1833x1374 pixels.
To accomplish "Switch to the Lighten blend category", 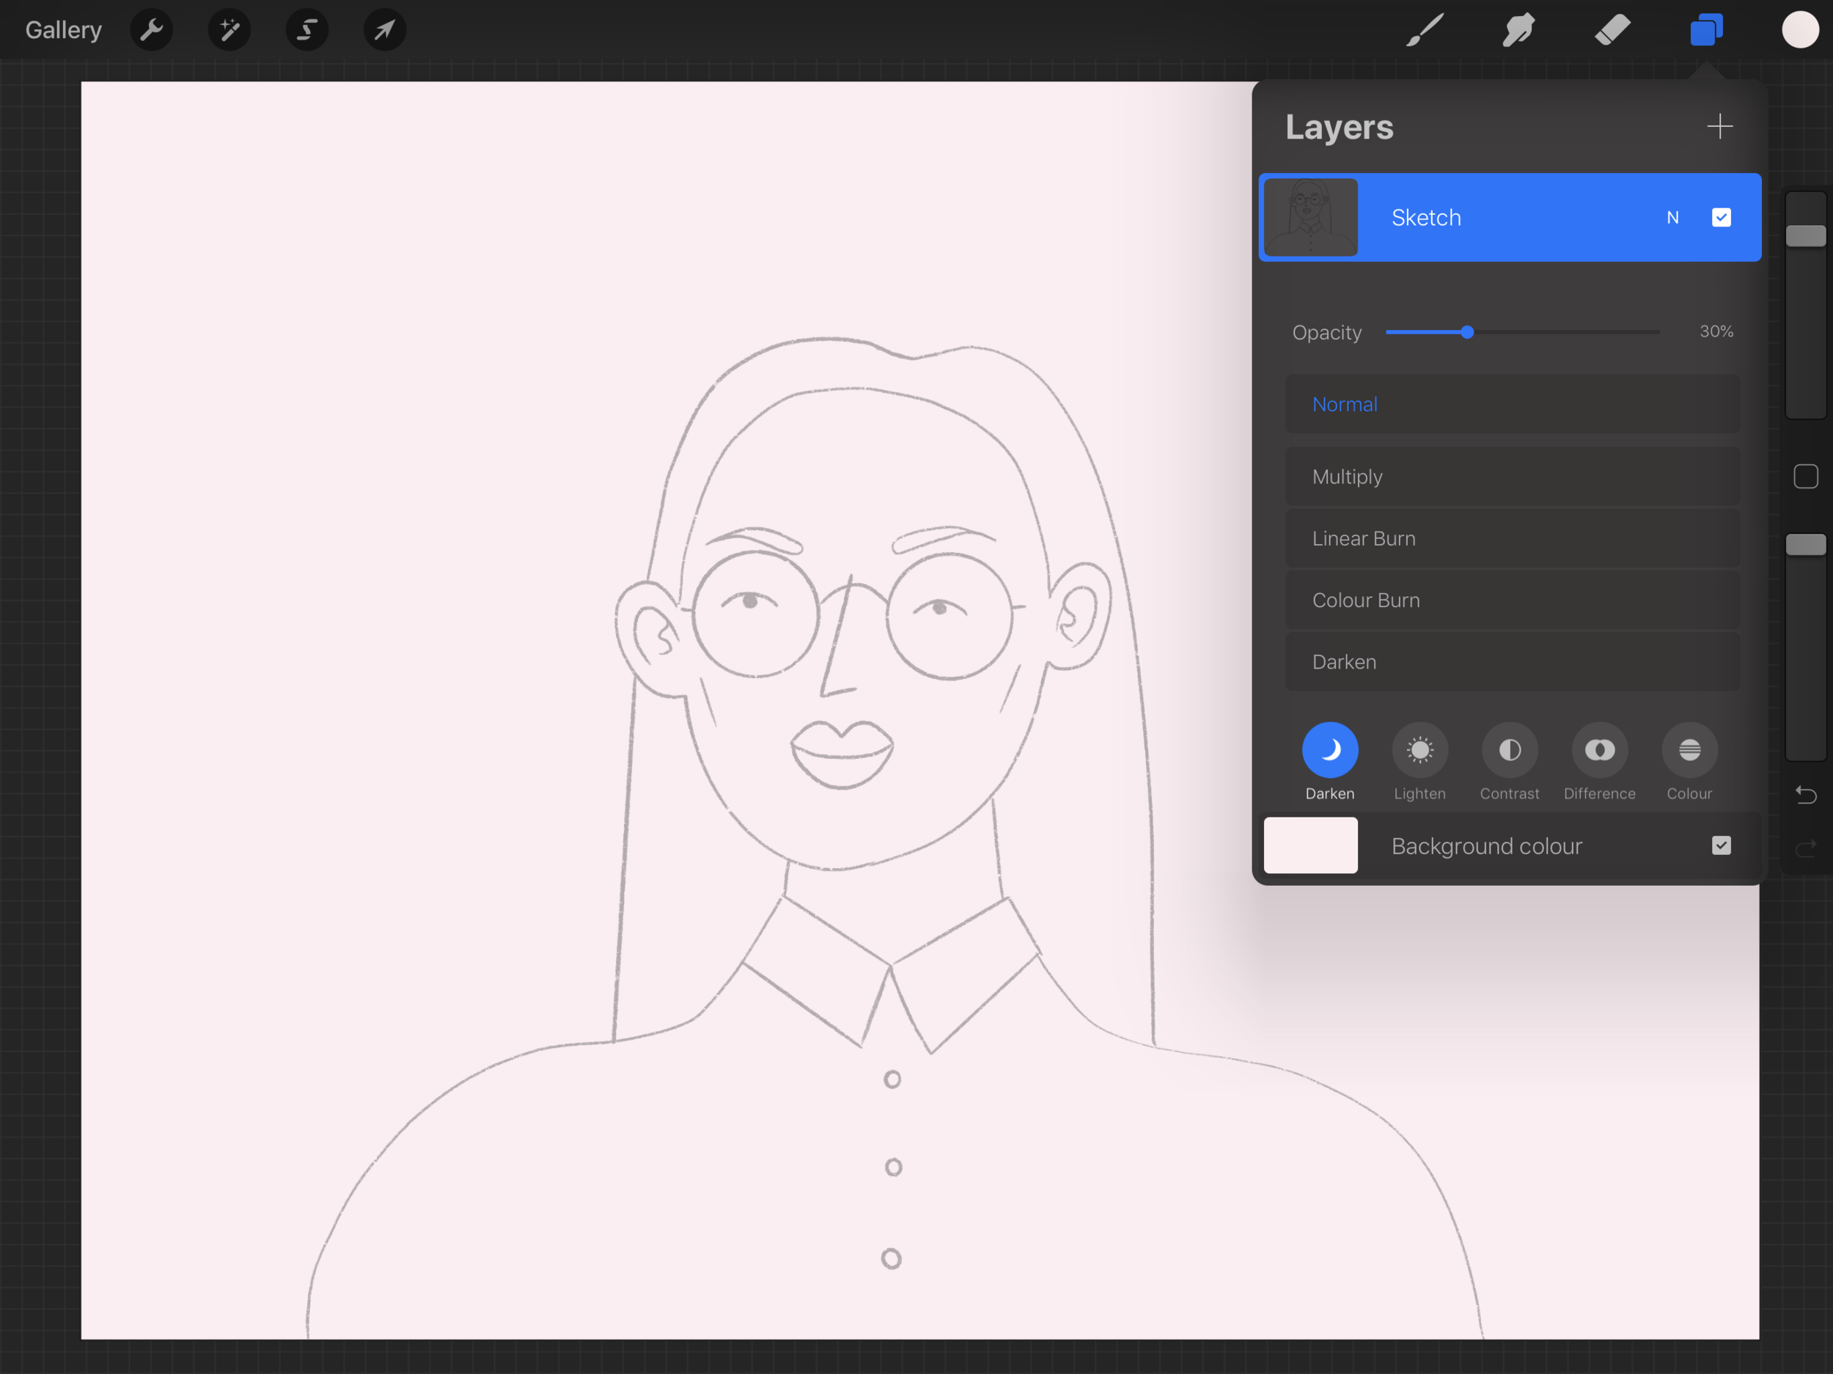I will tap(1419, 751).
